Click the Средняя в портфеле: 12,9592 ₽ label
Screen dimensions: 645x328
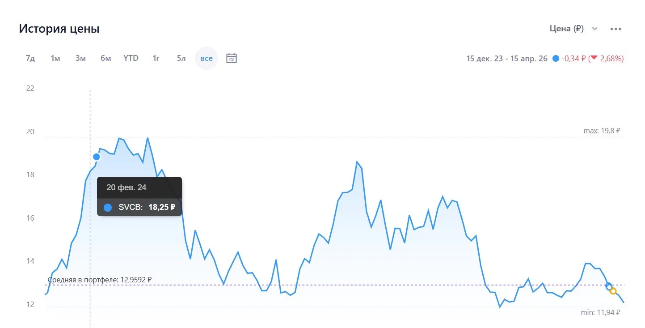pos(100,280)
